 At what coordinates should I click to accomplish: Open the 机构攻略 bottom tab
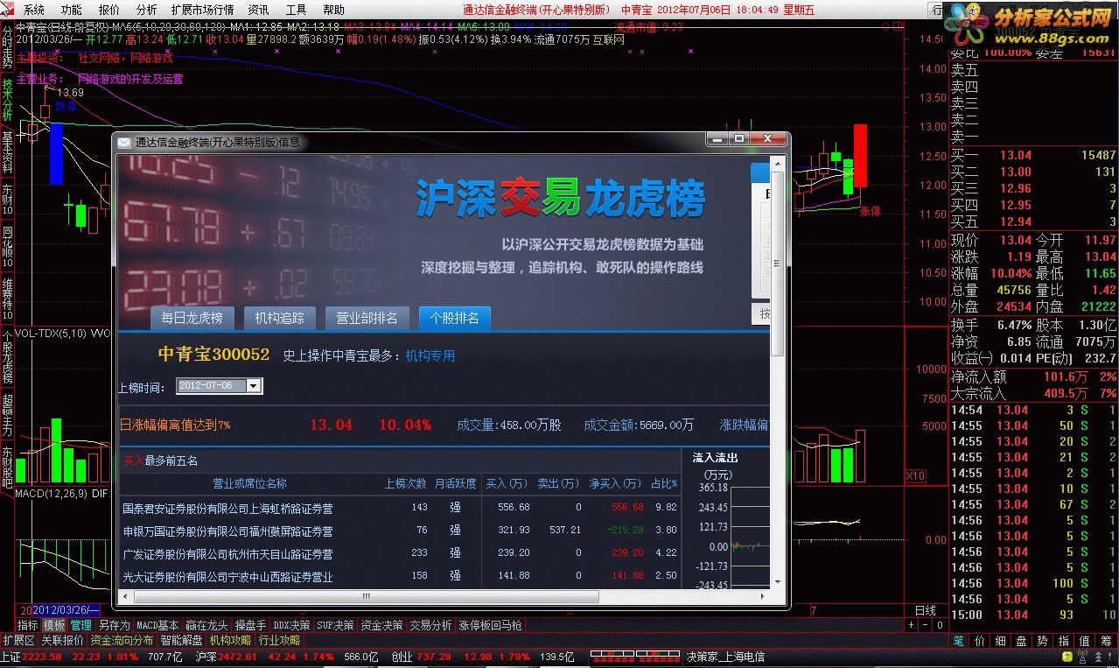tap(231, 640)
